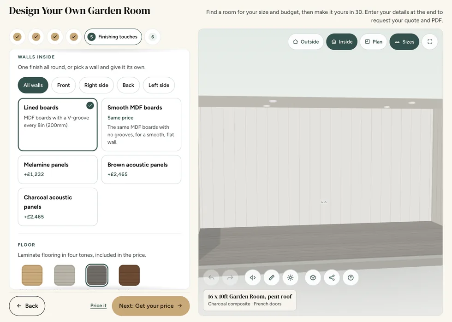
Task: Click the Outside house icon
Action: point(296,42)
